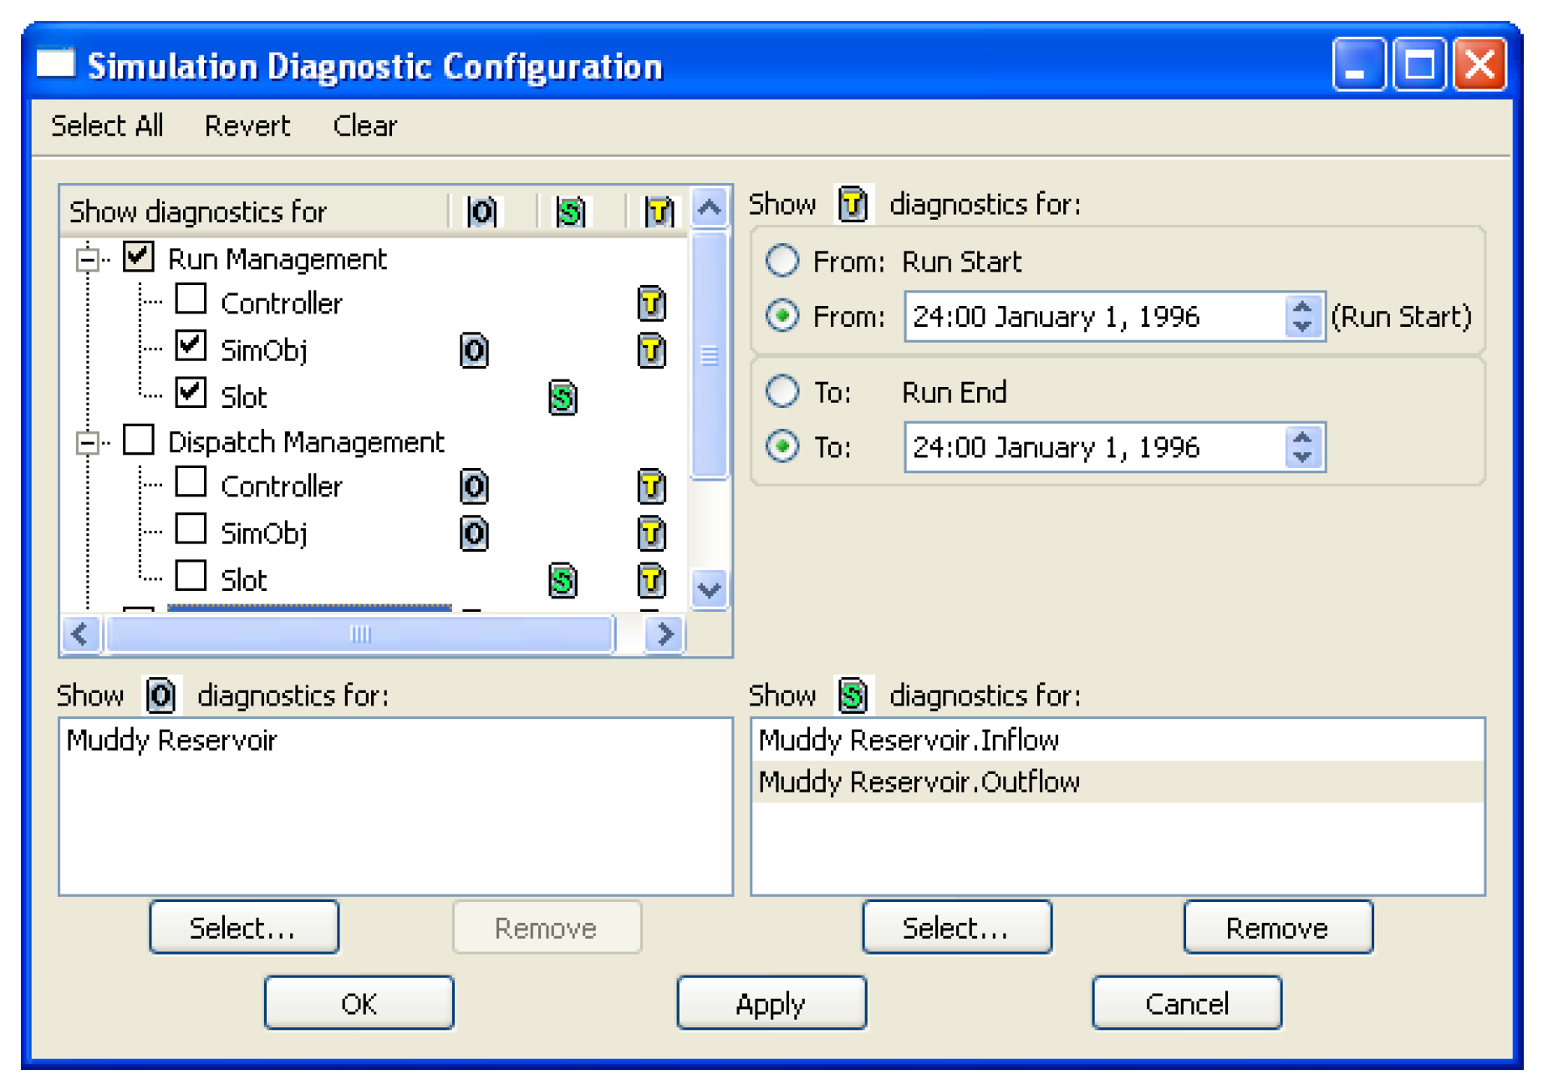This screenshot has width=1543, height=1090.
Task: Collapse the Run Management tree node
Action: pyautogui.click(x=87, y=260)
